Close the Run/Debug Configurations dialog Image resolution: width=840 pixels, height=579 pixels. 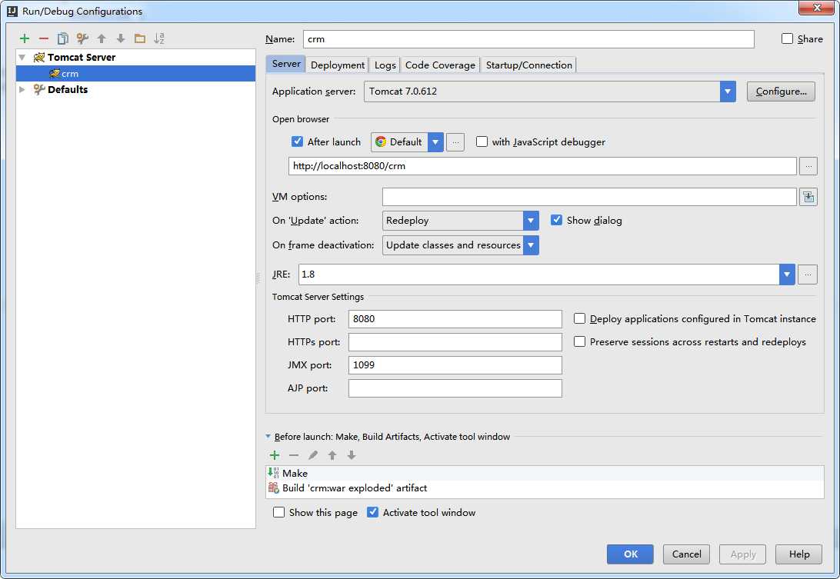coord(817,8)
